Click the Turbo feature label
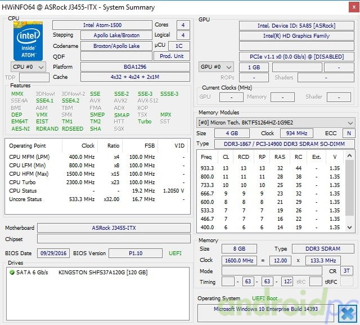 145,122
